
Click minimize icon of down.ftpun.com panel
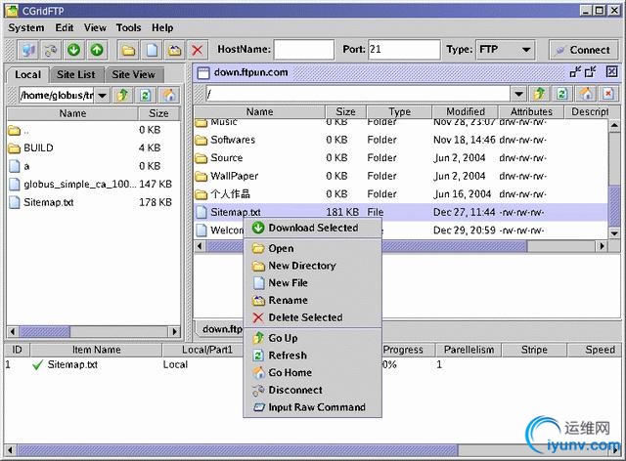click(x=575, y=71)
